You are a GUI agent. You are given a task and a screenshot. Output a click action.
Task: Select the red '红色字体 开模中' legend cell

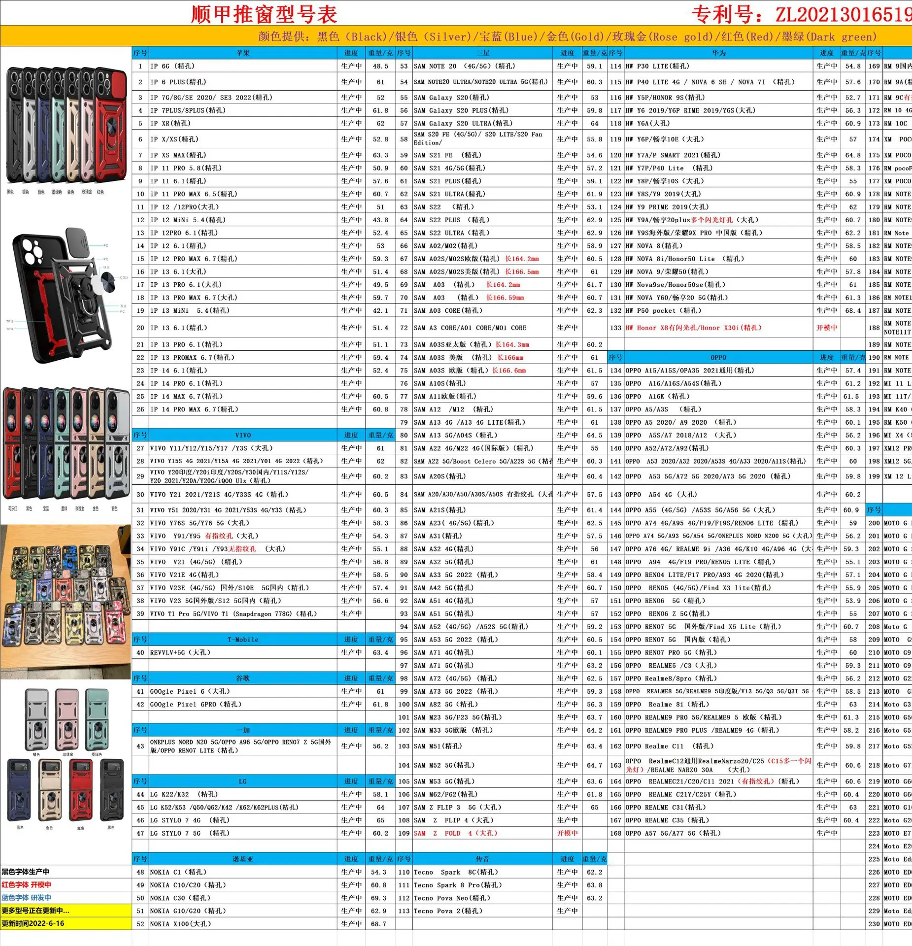66,884
